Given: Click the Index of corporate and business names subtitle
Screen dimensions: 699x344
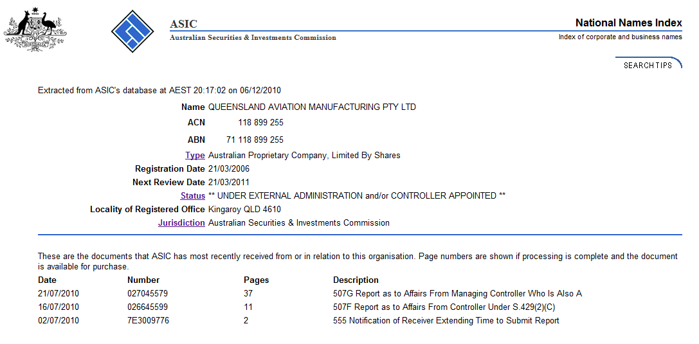Looking at the screenshot, I should 620,37.
